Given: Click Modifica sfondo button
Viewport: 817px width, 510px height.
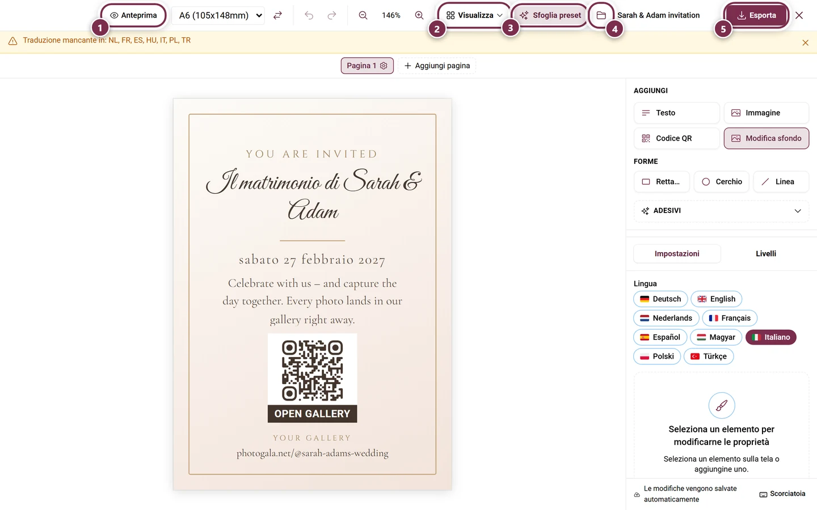Looking at the screenshot, I should 766,138.
